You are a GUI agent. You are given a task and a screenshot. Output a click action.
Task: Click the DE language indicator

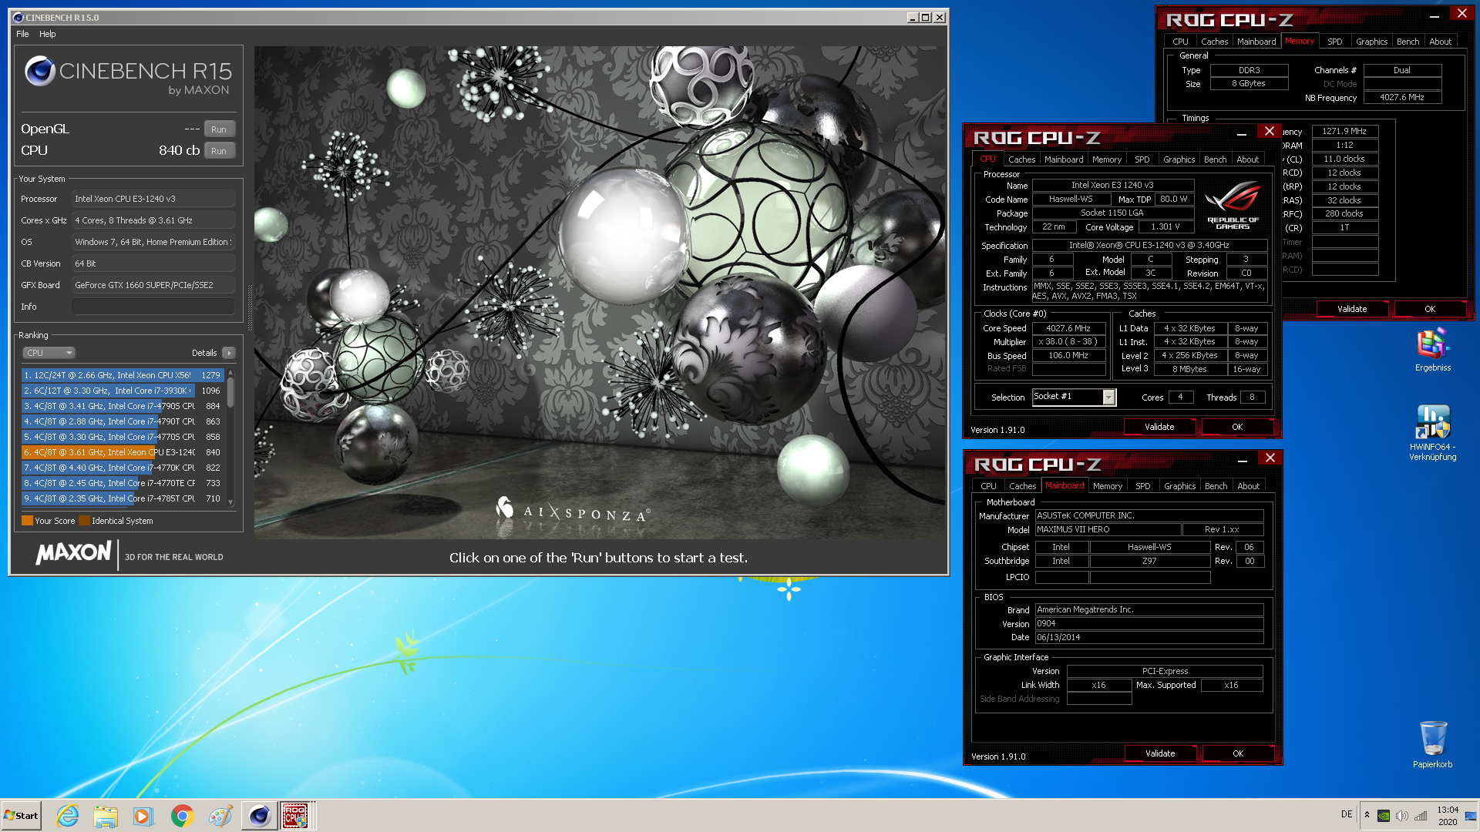tap(1347, 814)
